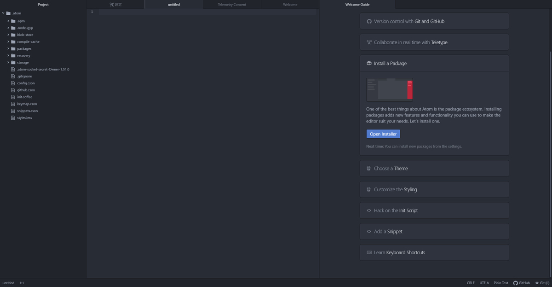
Task: Switch to the Settings tab with tools icon
Action: (115, 4)
